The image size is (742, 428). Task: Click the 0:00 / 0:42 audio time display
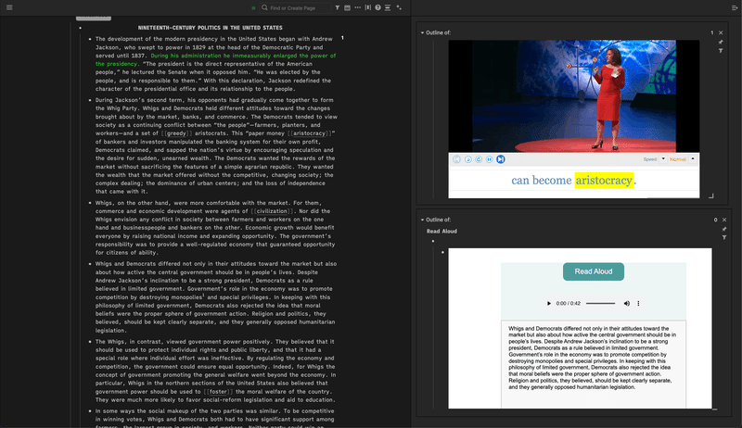(569, 303)
